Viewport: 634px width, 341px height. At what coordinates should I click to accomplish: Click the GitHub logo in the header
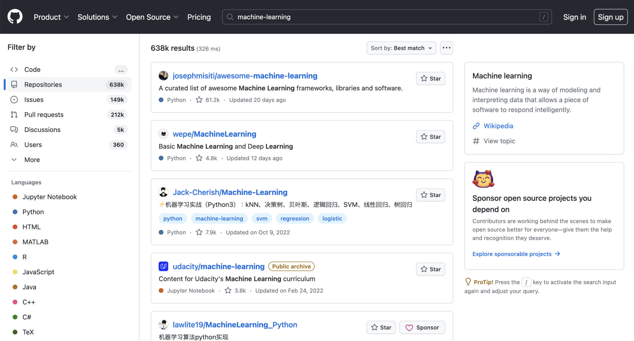(15, 17)
